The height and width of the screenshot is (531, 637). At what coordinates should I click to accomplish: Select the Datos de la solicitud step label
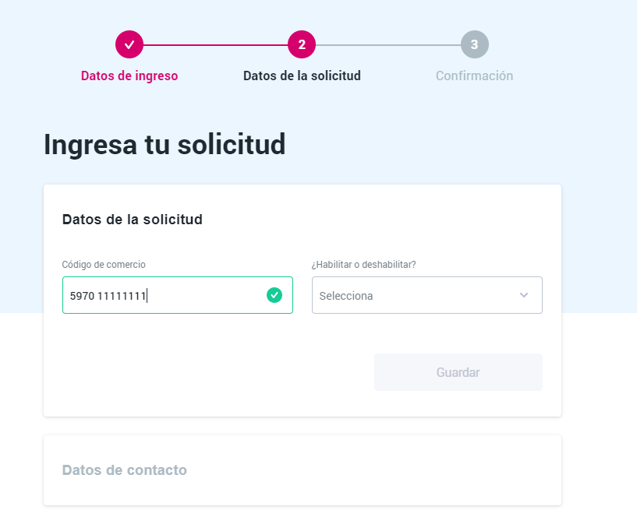point(302,76)
